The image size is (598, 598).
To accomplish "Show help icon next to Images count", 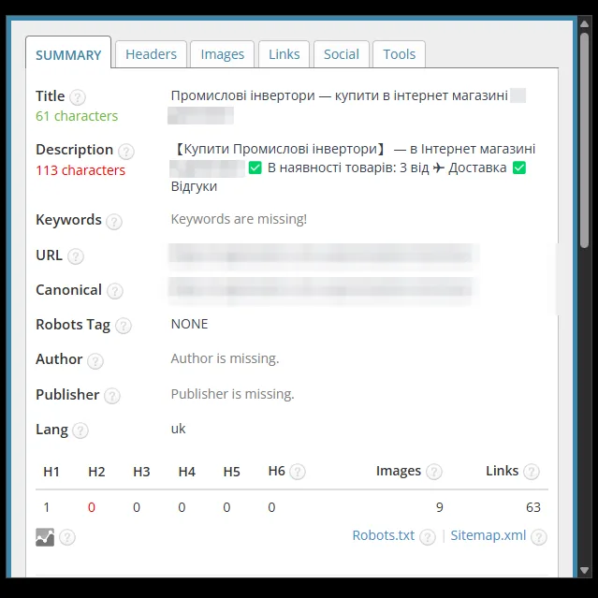I will 434,472.
